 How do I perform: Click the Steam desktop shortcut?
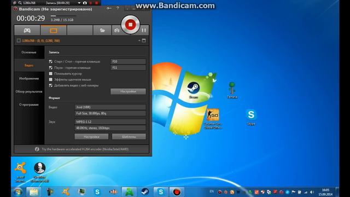click(x=193, y=90)
